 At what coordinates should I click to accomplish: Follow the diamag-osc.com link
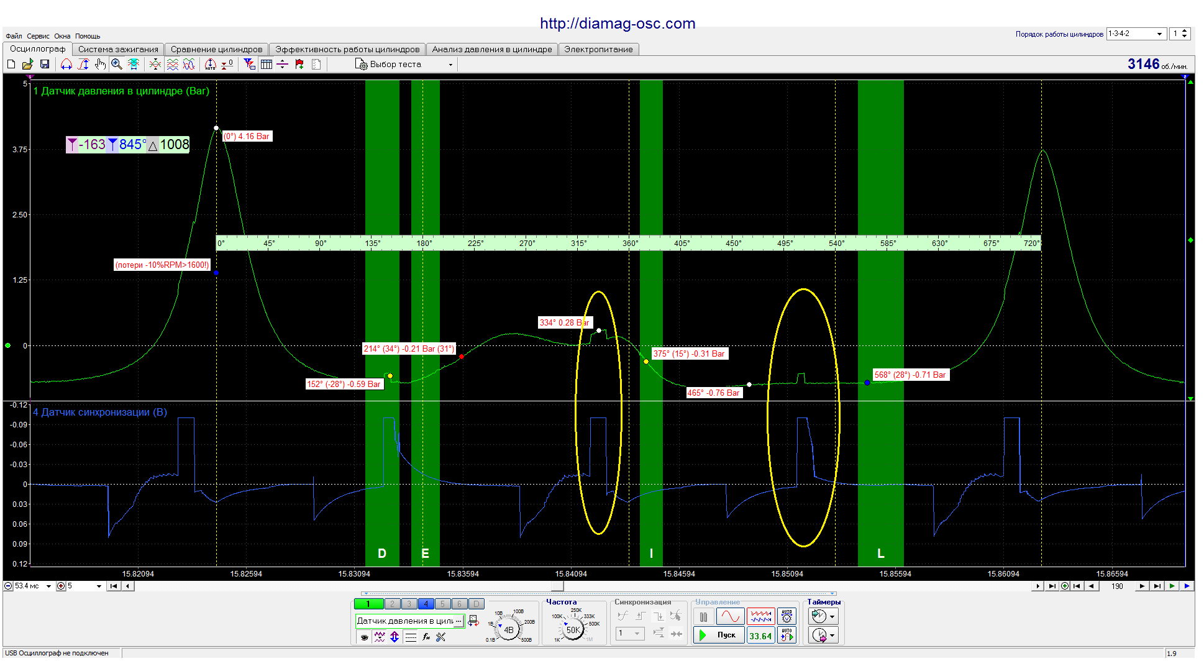coord(618,24)
